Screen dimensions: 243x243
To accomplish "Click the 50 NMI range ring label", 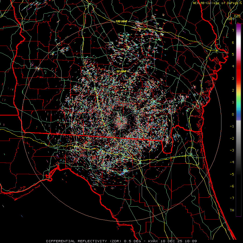I will coord(121,71).
